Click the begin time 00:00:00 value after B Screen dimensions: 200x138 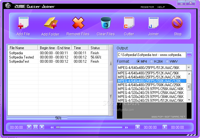(x=150, y=127)
